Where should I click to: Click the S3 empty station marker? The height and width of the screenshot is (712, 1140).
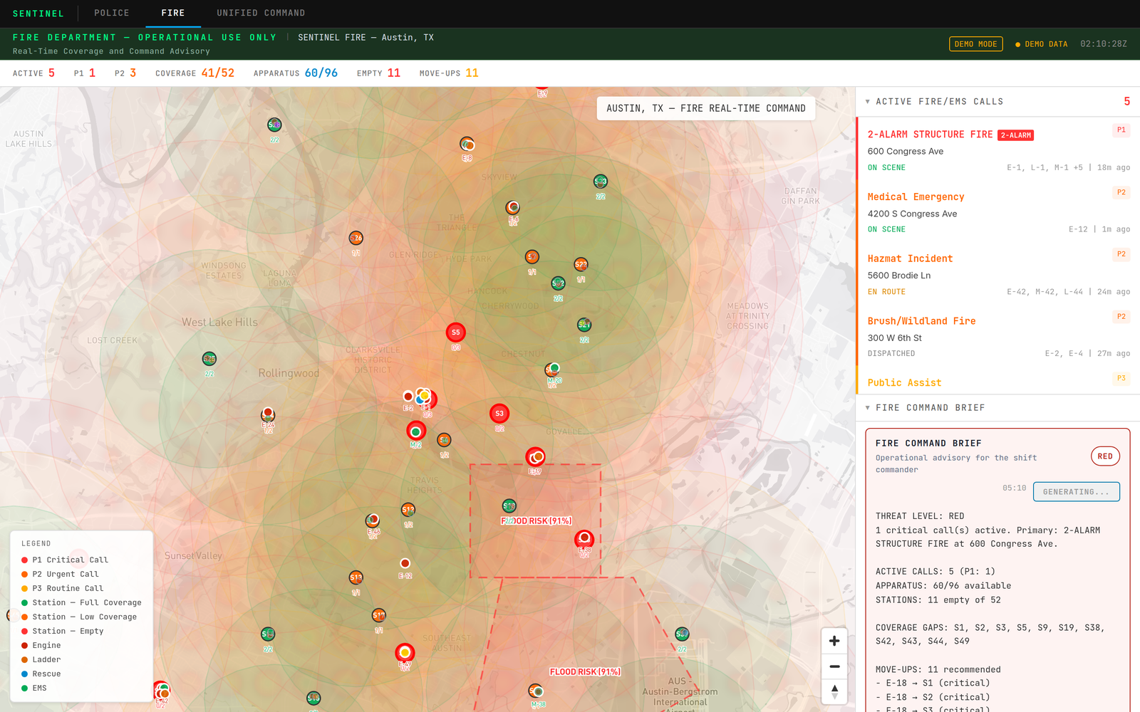(499, 414)
